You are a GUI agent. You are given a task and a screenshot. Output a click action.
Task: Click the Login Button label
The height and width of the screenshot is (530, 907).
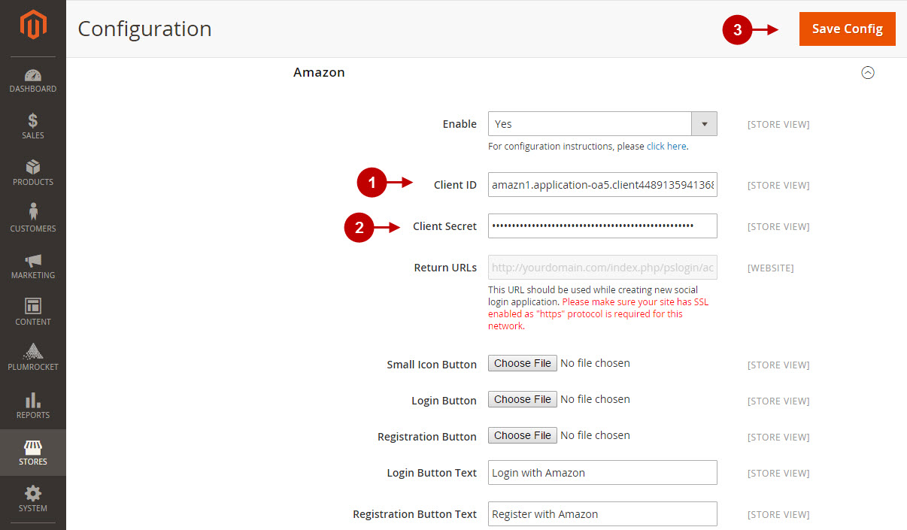coord(444,401)
